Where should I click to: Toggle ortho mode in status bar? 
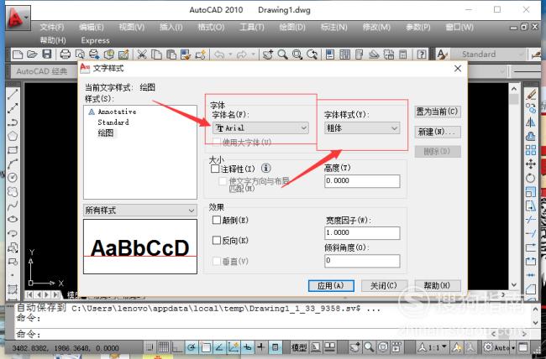[x=177, y=347]
